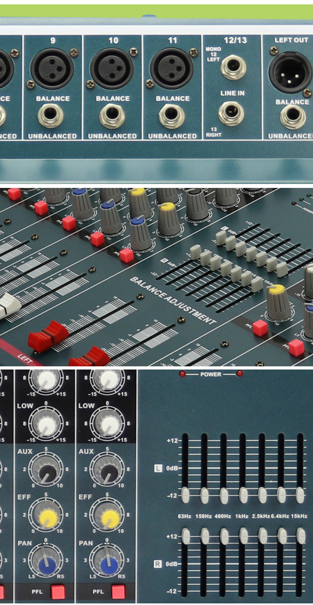Click the R 63Hz EQ slider handle

click(185, 536)
